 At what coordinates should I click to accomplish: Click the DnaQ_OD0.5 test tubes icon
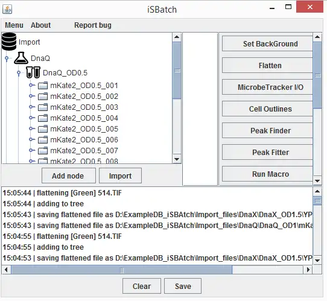(x=33, y=72)
